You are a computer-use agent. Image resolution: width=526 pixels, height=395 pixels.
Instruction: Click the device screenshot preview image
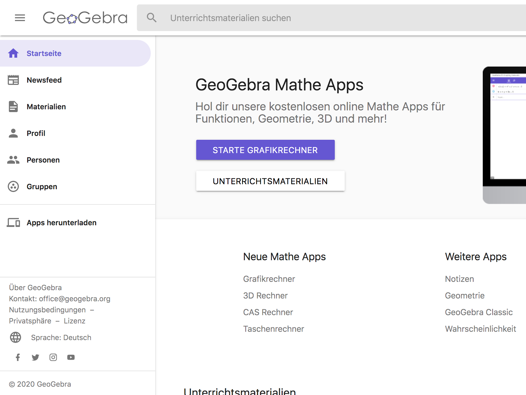504,135
